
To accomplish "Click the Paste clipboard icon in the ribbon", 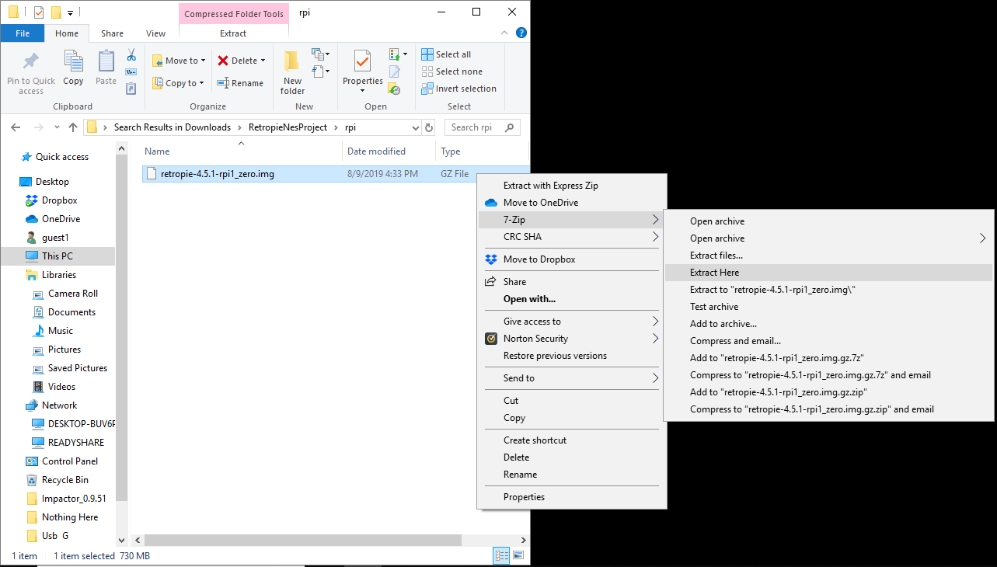I will (x=106, y=61).
